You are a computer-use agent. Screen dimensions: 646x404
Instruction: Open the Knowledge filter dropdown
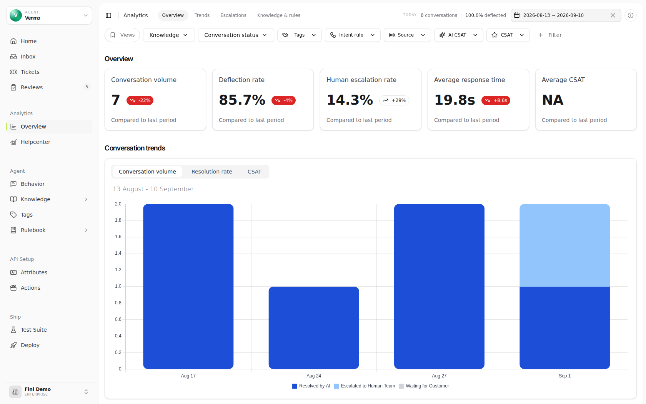pos(169,35)
